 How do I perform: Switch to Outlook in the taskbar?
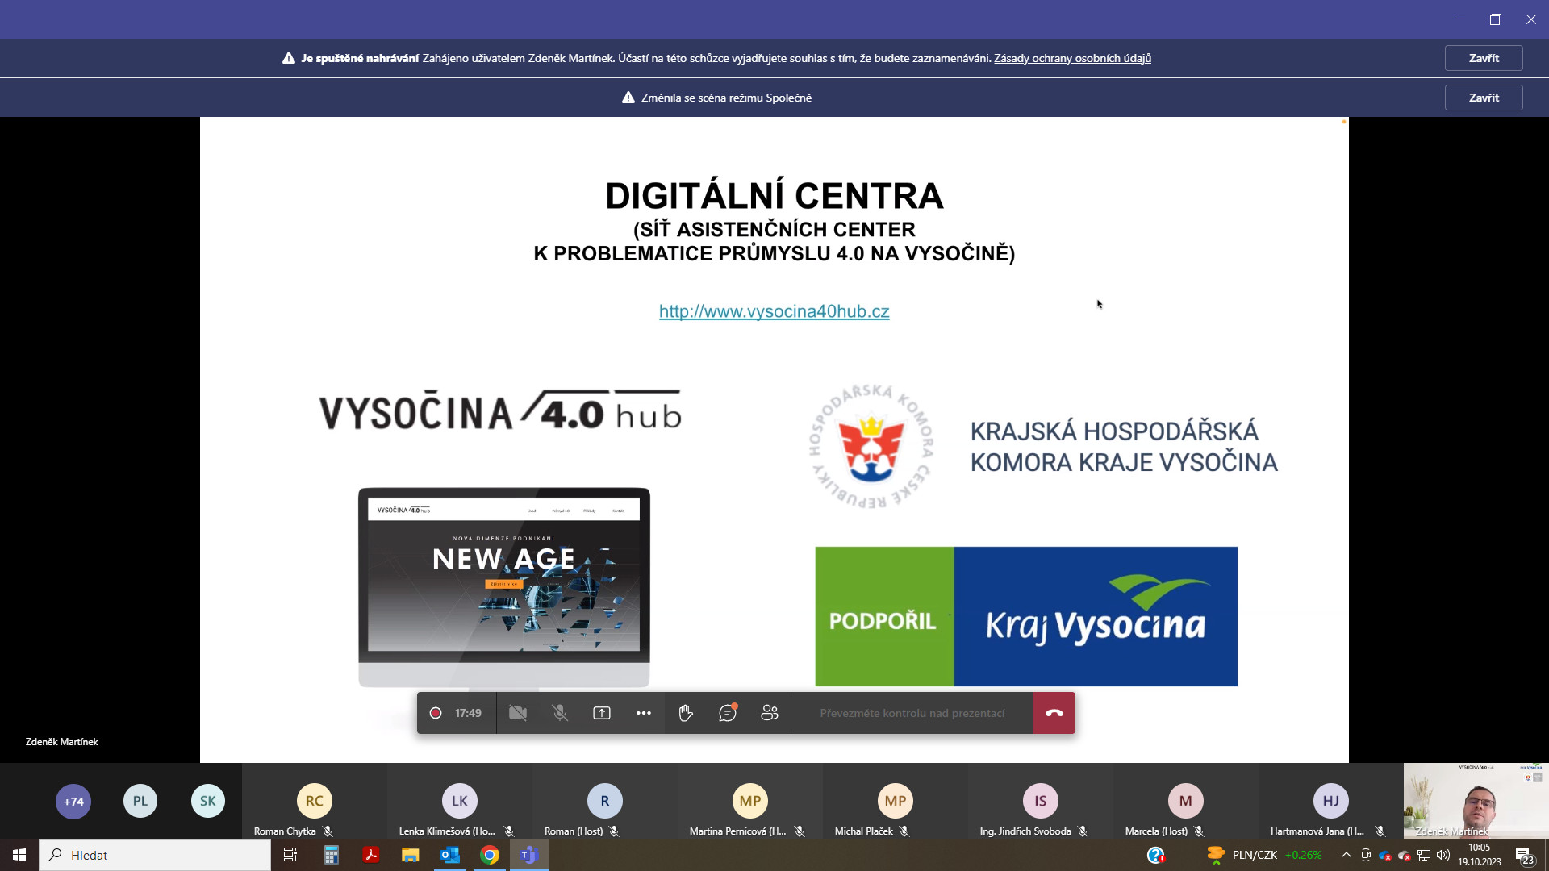(x=450, y=855)
